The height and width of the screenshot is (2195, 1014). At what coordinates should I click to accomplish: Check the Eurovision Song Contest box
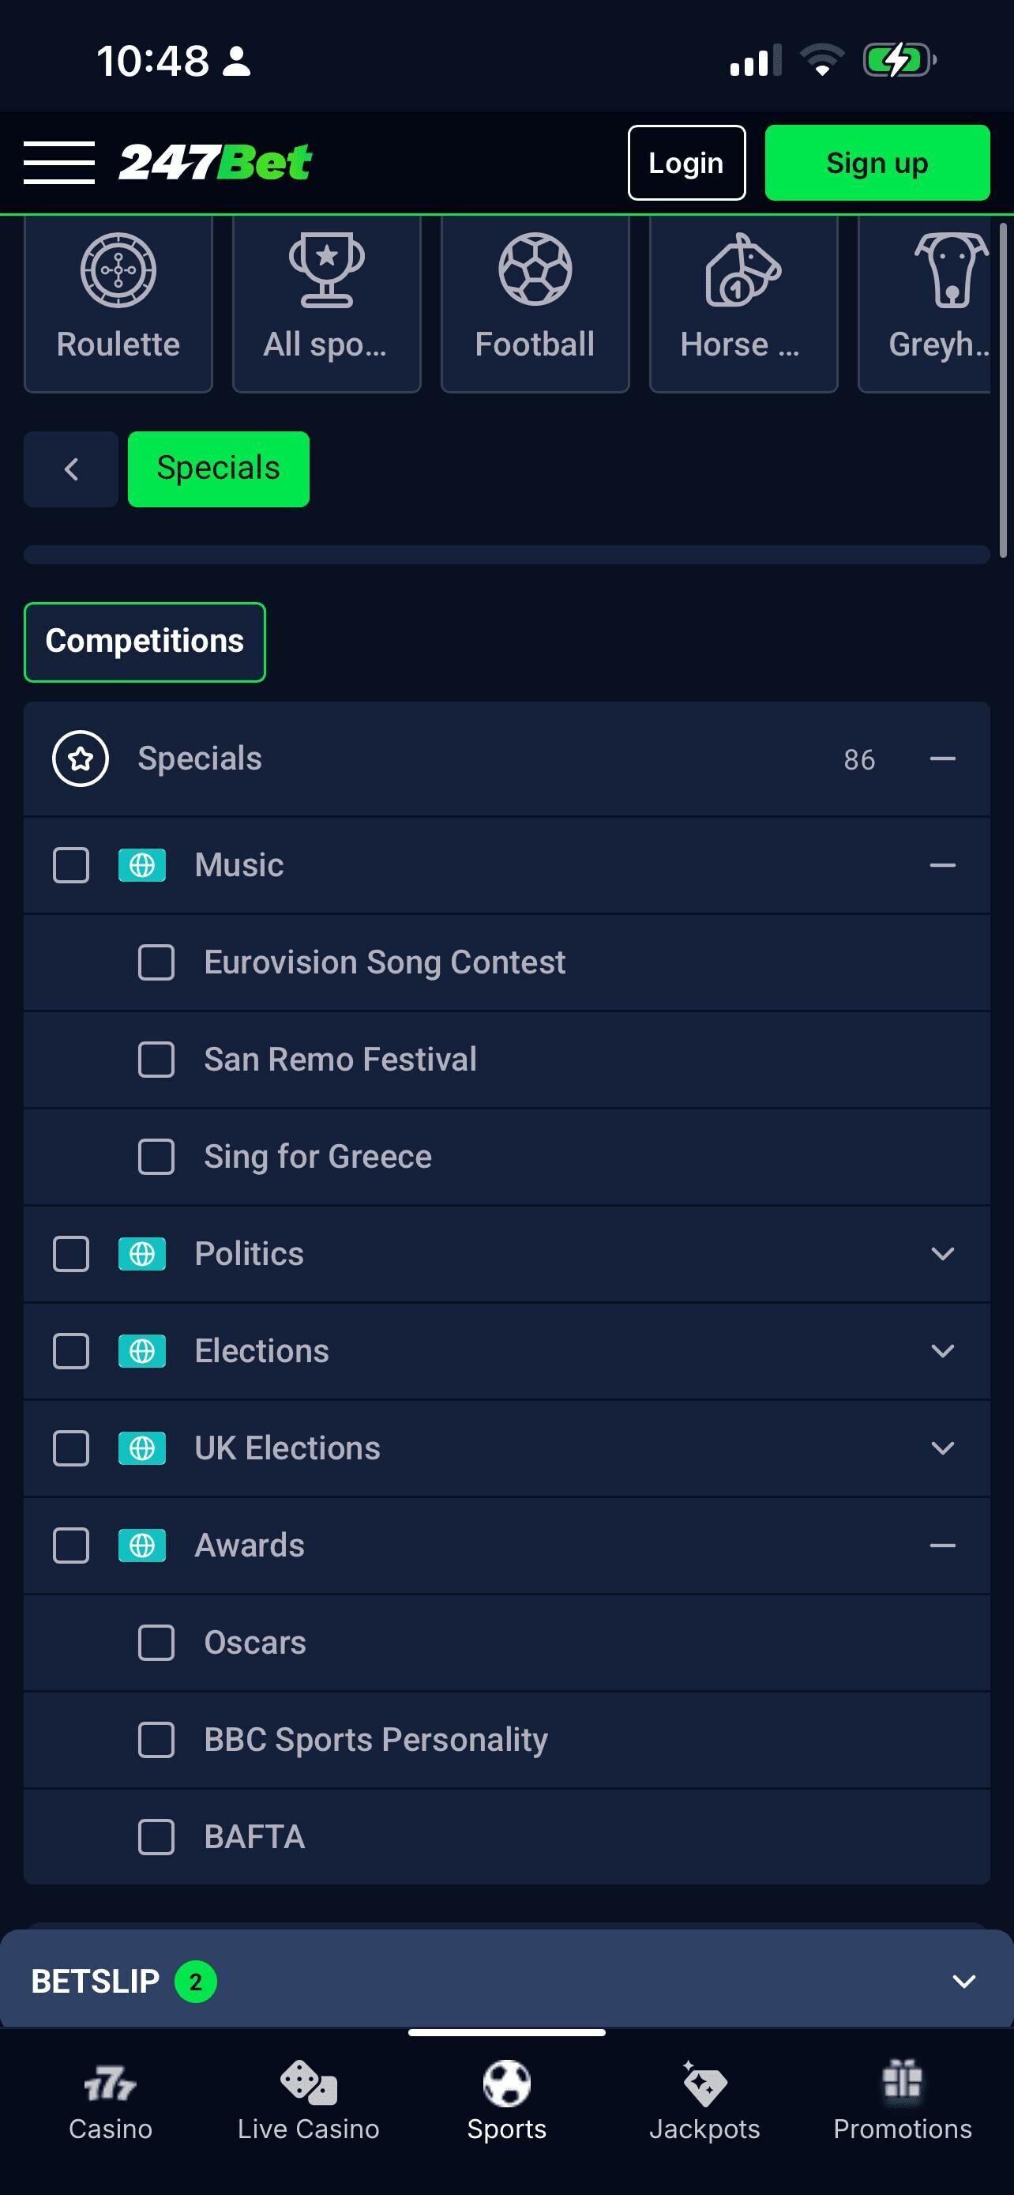pos(156,962)
